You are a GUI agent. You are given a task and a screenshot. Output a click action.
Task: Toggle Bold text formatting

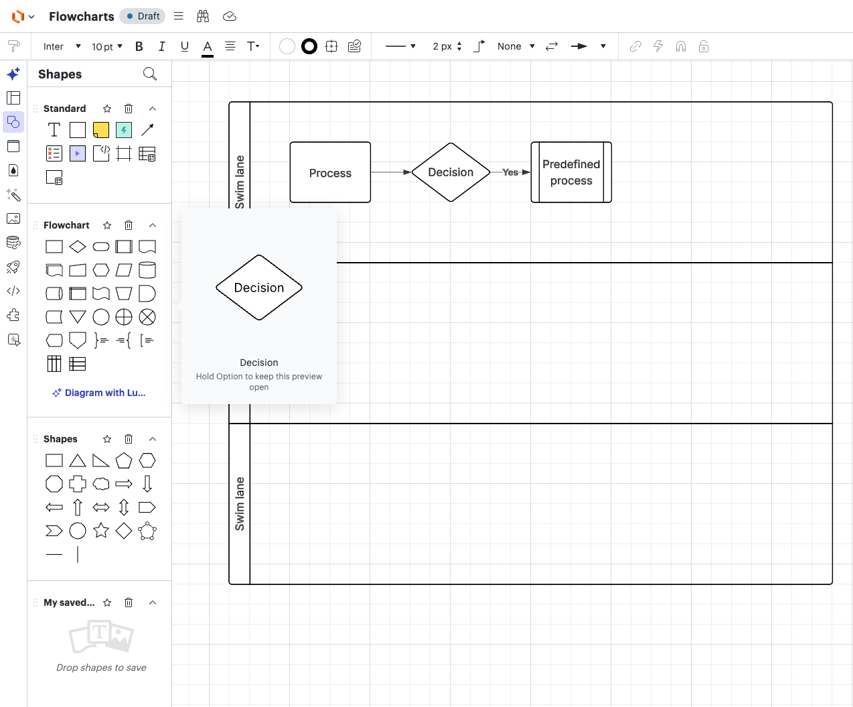(x=139, y=46)
